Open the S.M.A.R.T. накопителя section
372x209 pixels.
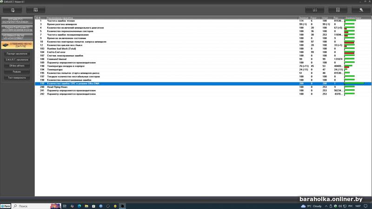[x=17, y=60]
